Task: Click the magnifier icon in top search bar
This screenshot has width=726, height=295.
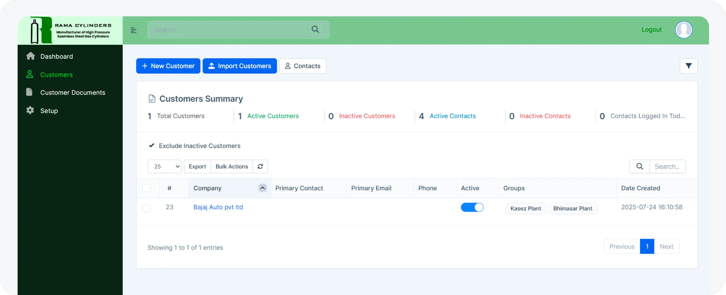Action: coord(315,30)
